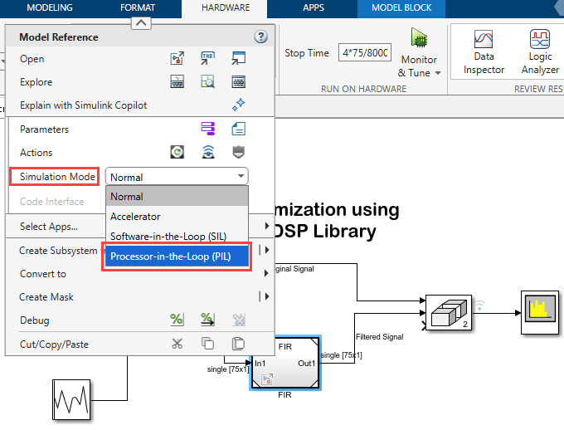564x430 pixels.
Task: Open Property Inspector document icon
Action: pyautogui.click(x=239, y=129)
